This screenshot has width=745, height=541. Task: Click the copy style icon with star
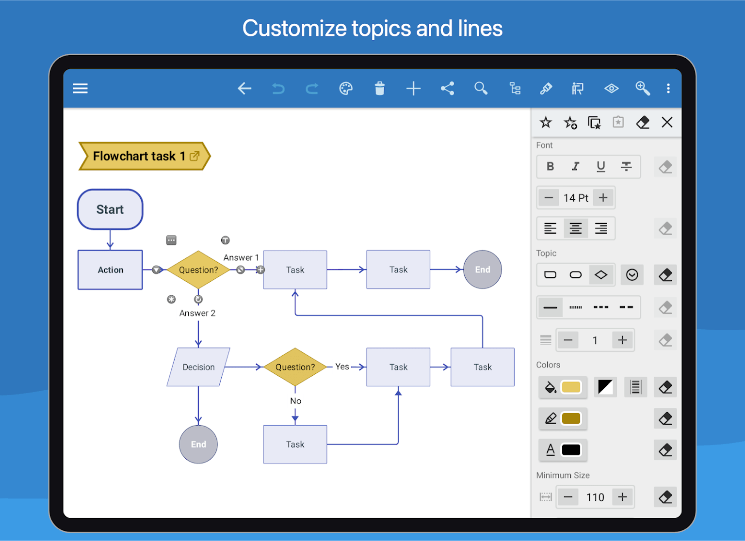[x=594, y=123]
